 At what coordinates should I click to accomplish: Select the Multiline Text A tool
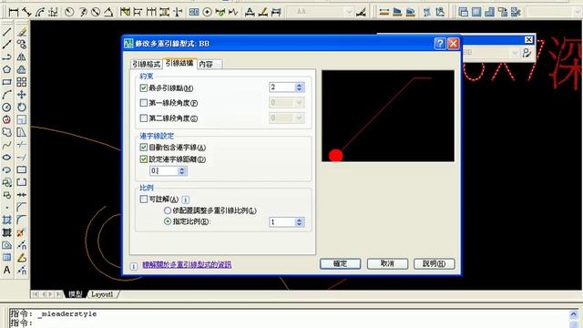(x=6, y=270)
